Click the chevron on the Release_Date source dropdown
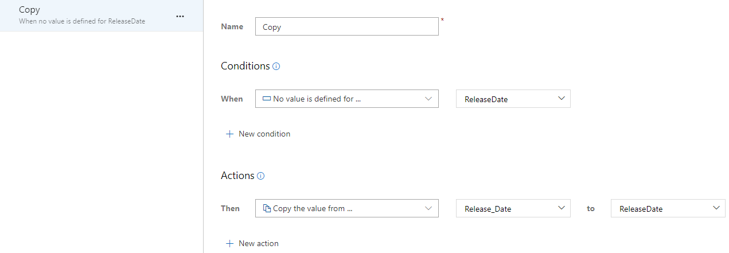 tap(561, 208)
